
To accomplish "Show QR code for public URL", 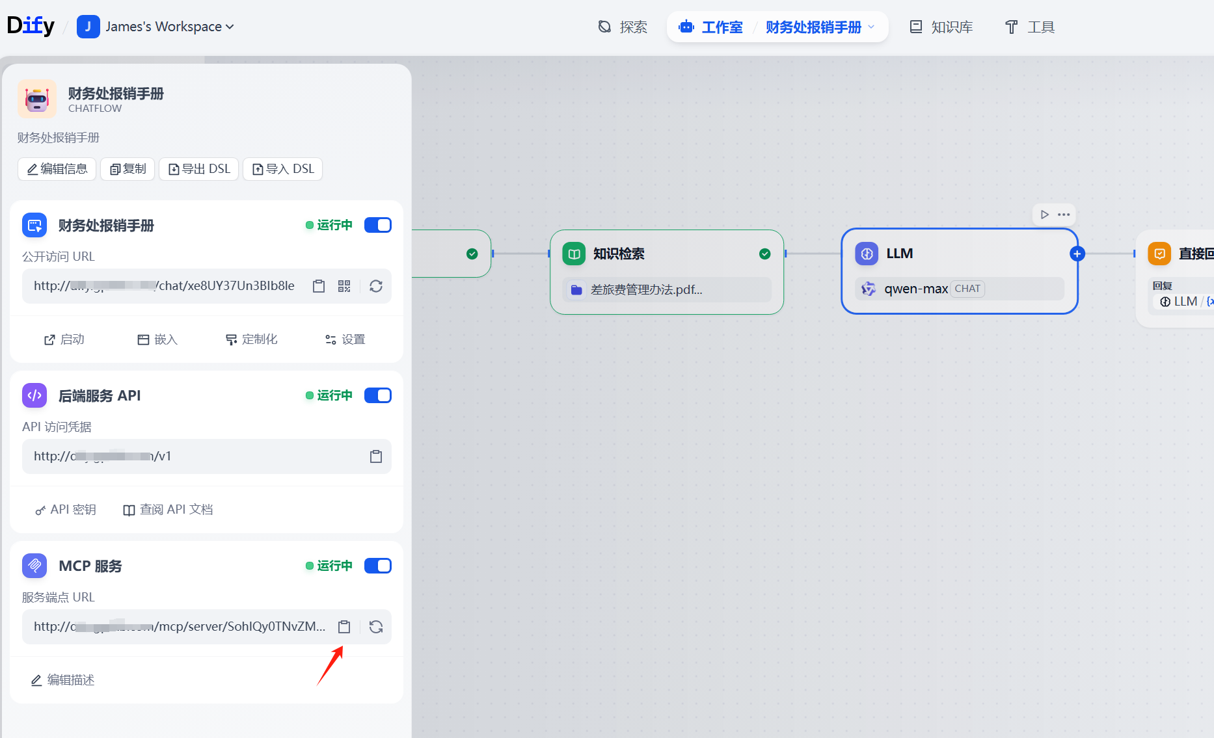I will pos(344,286).
